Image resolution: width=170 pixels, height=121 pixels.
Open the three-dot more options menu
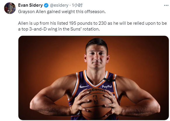point(166,5)
